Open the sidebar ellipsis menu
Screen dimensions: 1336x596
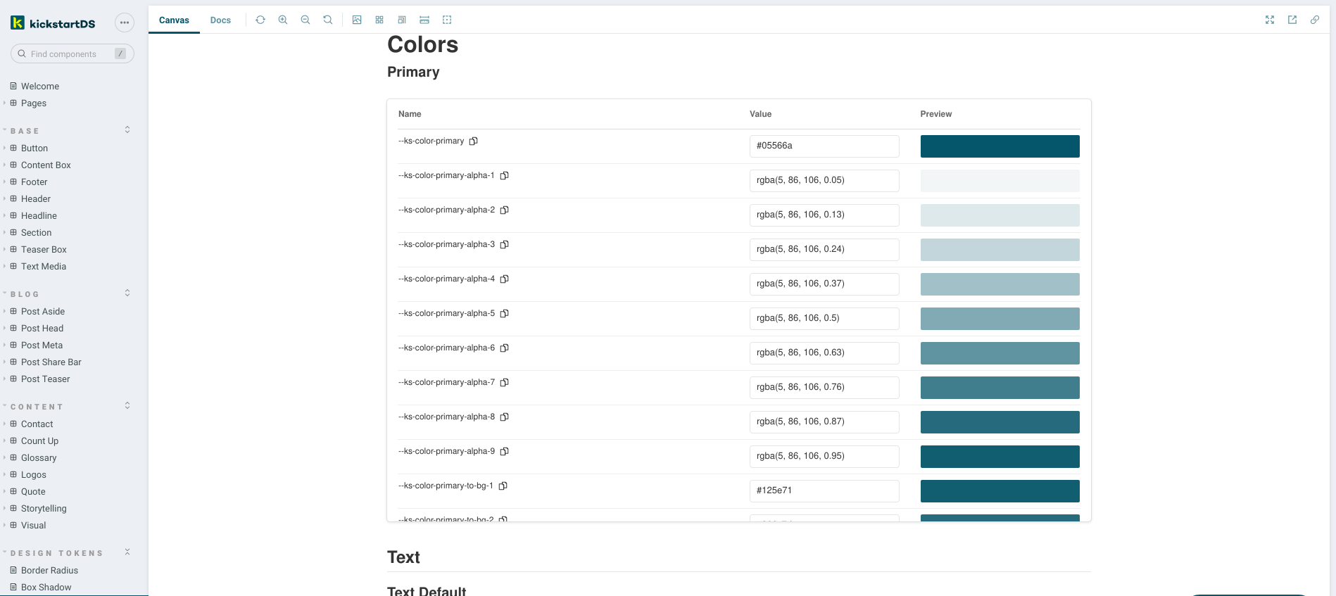point(125,23)
